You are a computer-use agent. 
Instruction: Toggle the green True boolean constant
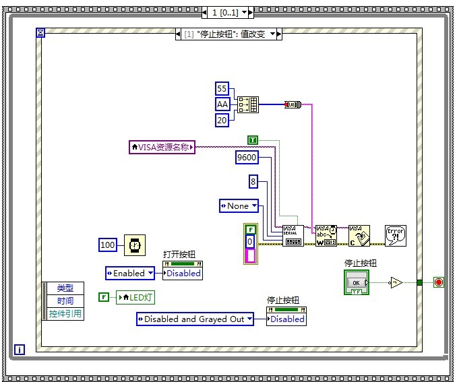[253, 139]
